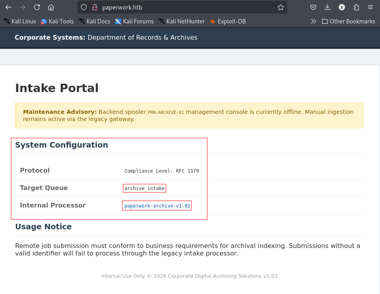Click the System Configuration heading
Screen dimensions: 380x294
tap(62, 145)
